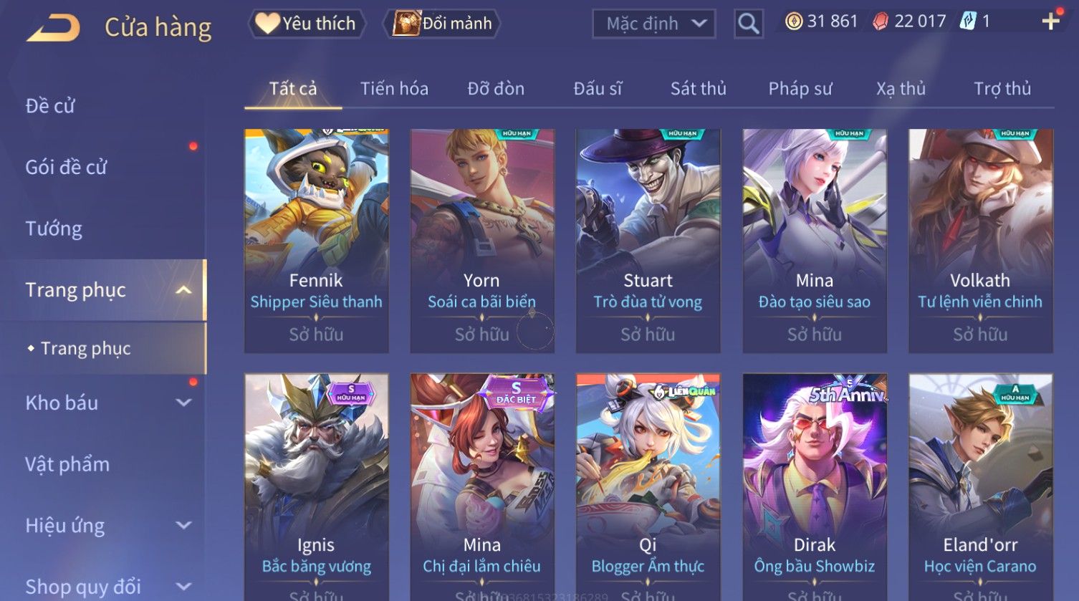The width and height of the screenshot is (1079, 601).
Task: Select Stuart Trò đùa tử vong skin
Action: tap(648, 241)
